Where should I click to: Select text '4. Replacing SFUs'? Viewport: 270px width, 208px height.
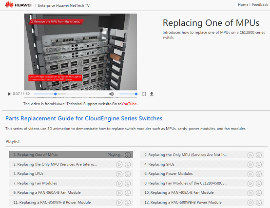click(x=159, y=164)
